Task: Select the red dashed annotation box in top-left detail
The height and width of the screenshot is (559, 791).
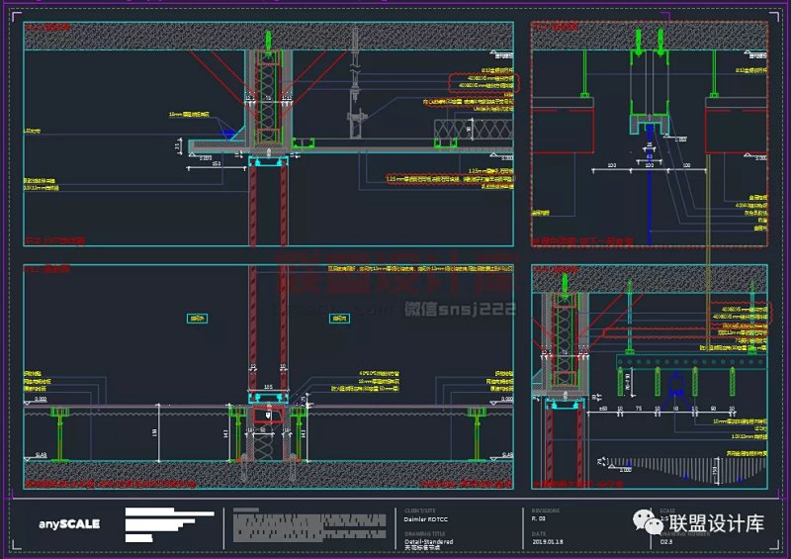Action: [482, 83]
